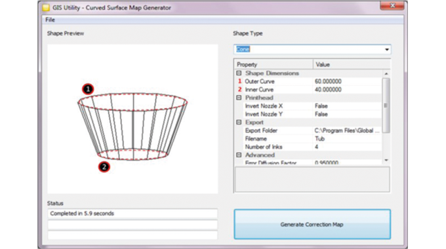Click the Value column header

(x=352, y=64)
